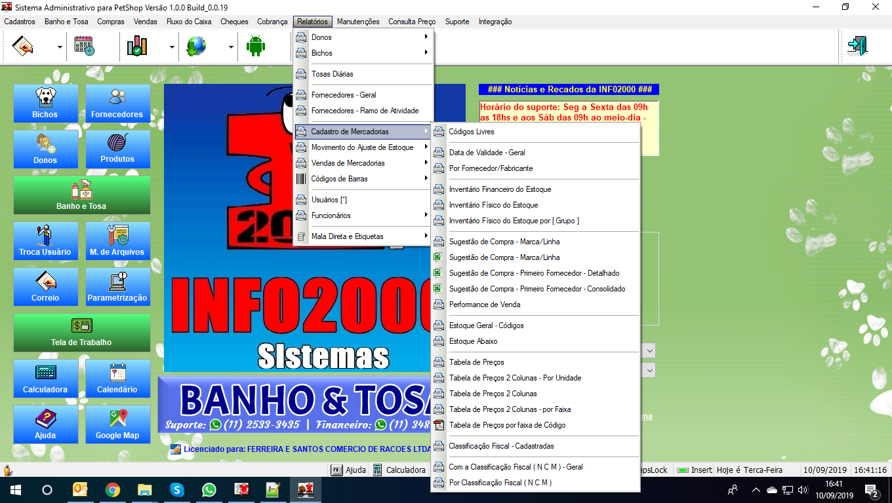Open the Bichos dog tile

click(45, 103)
